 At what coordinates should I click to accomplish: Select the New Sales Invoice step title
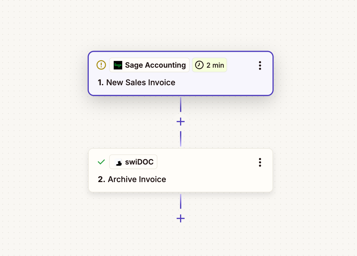coord(141,82)
